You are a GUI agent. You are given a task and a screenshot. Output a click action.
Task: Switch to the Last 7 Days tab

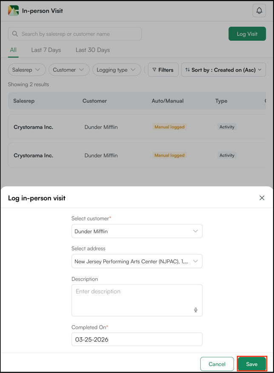point(46,50)
